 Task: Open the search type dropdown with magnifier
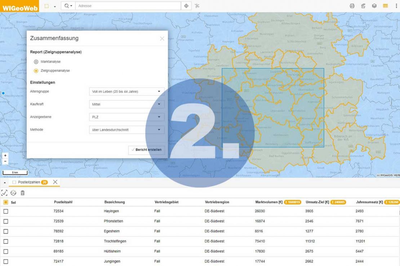[68, 6]
